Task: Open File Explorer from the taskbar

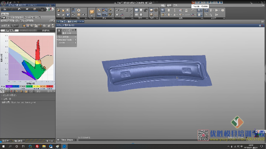Action: click(44, 146)
